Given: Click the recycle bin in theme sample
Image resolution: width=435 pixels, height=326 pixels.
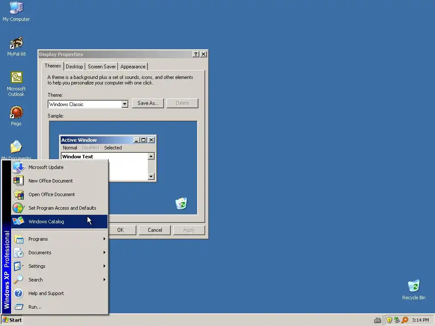Looking at the screenshot, I should coord(181,203).
